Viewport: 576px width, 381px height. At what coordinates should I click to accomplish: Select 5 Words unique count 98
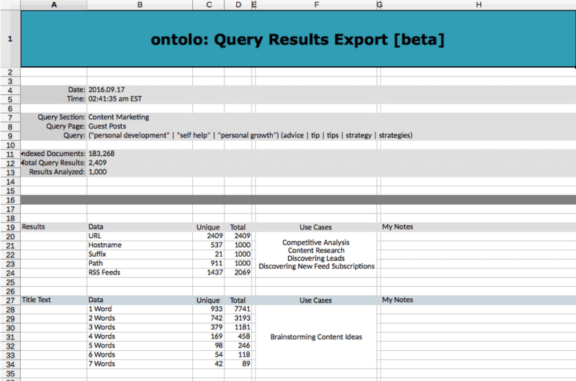(208, 346)
